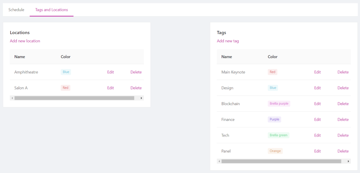
Task: Click the Tags scrollbar left arrow
Action: pyautogui.click(x=219, y=161)
